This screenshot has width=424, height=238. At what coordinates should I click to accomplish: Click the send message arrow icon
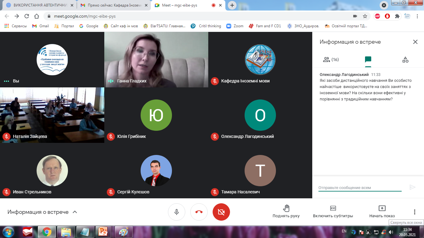click(x=412, y=187)
